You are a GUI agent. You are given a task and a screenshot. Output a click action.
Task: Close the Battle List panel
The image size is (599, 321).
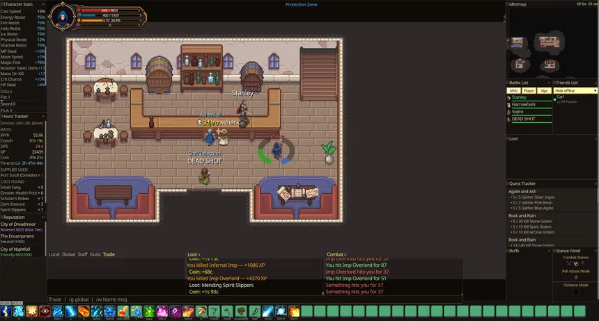(550, 83)
